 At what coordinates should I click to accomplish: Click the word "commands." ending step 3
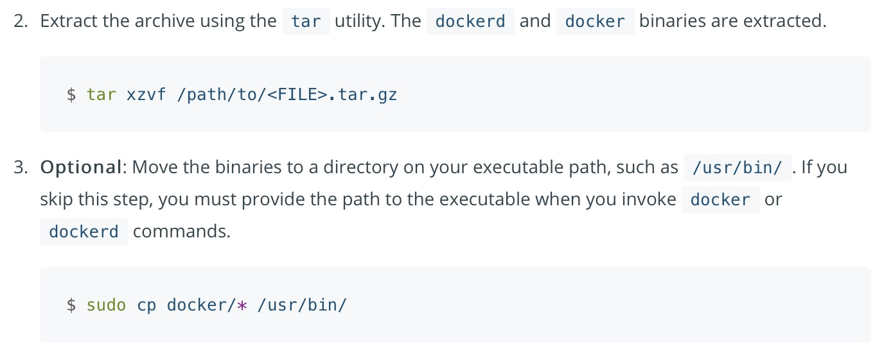pyautogui.click(x=181, y=231)
